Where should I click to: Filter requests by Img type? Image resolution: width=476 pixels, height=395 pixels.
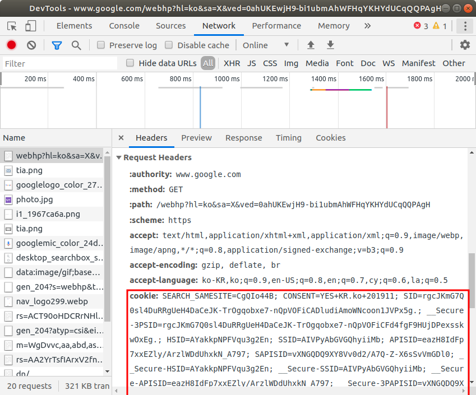coord(291,63)
